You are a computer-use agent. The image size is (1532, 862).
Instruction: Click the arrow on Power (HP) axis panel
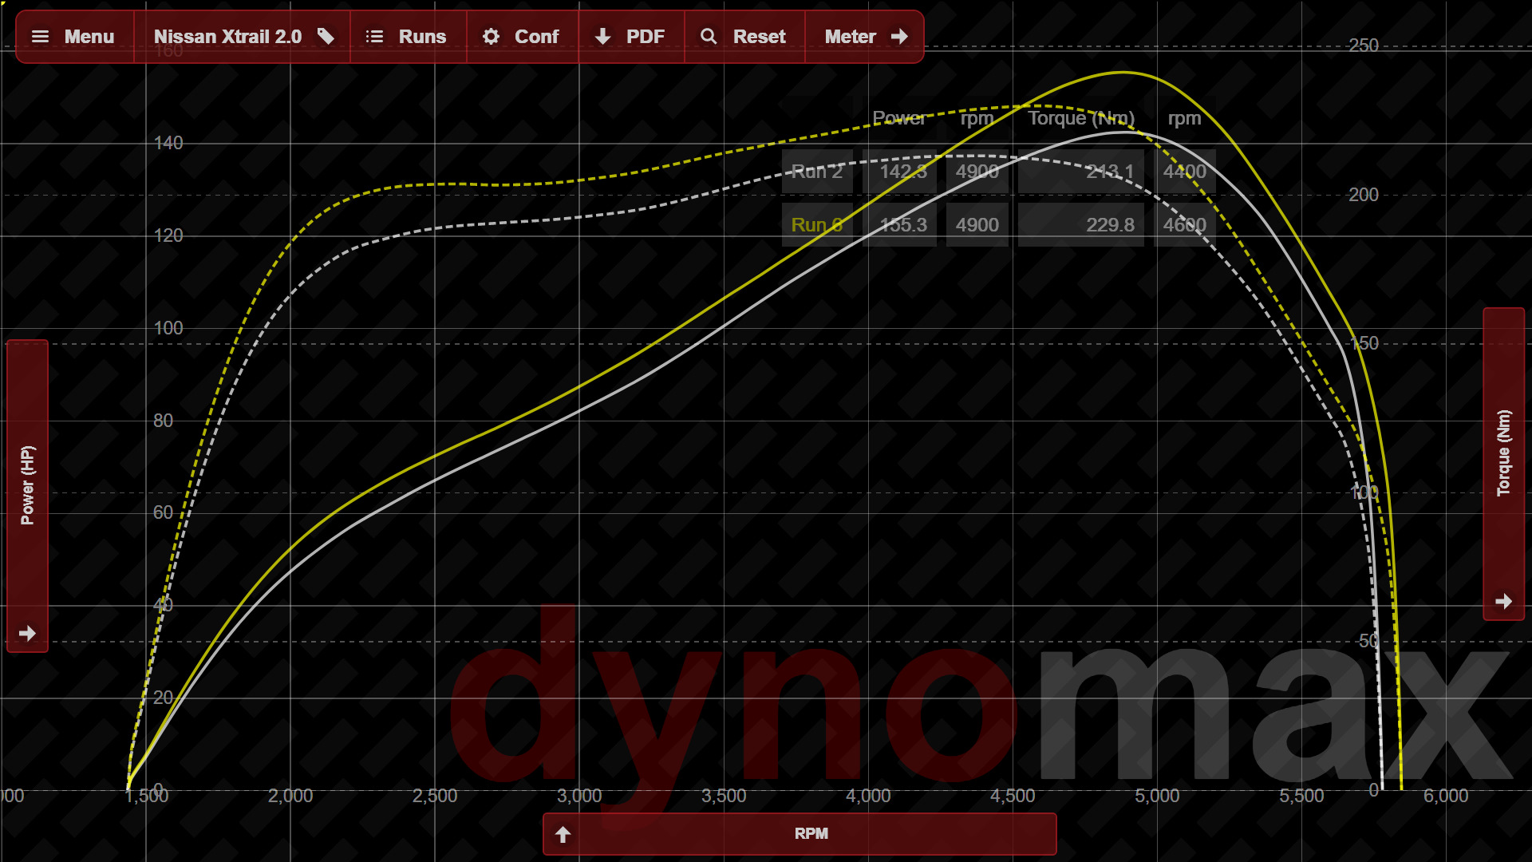pyautogui.click(x=27, y=634)
